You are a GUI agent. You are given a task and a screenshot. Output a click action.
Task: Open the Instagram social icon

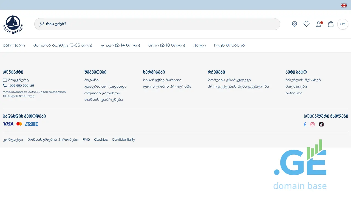(312, 124)
